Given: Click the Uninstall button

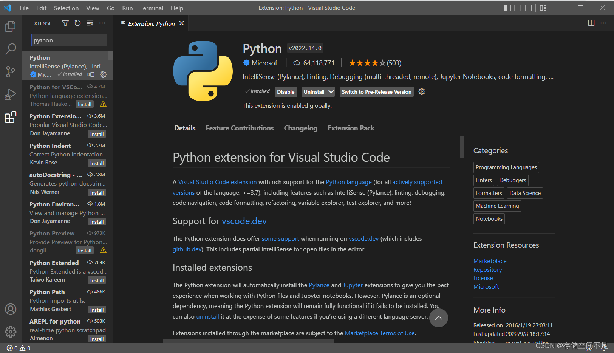Looking at the screenshot, I should tap(314, 92).
